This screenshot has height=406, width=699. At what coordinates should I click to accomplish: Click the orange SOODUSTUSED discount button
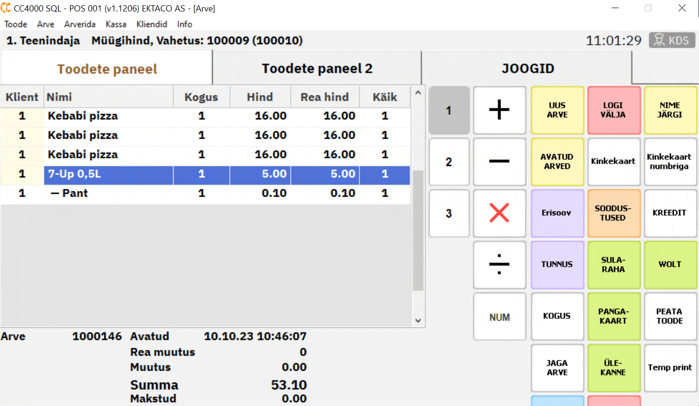[613, 213]
